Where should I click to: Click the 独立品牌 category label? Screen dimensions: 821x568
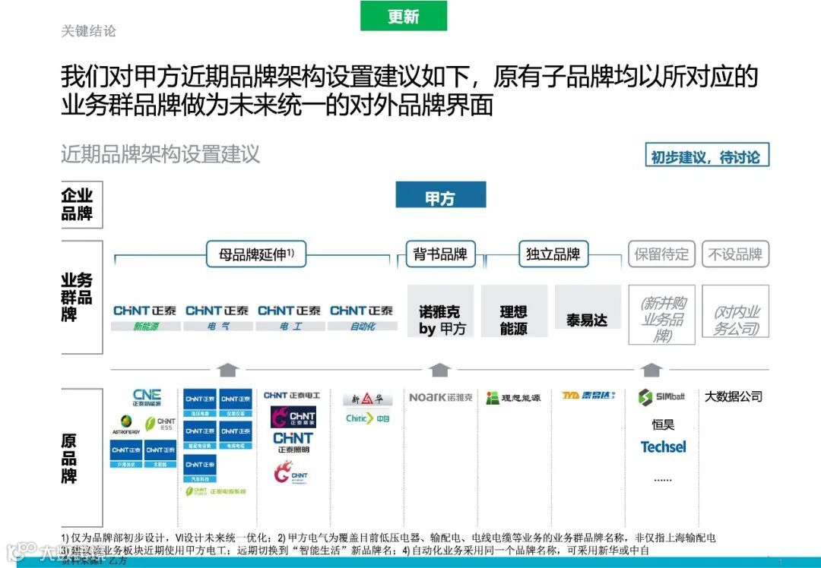553,254
